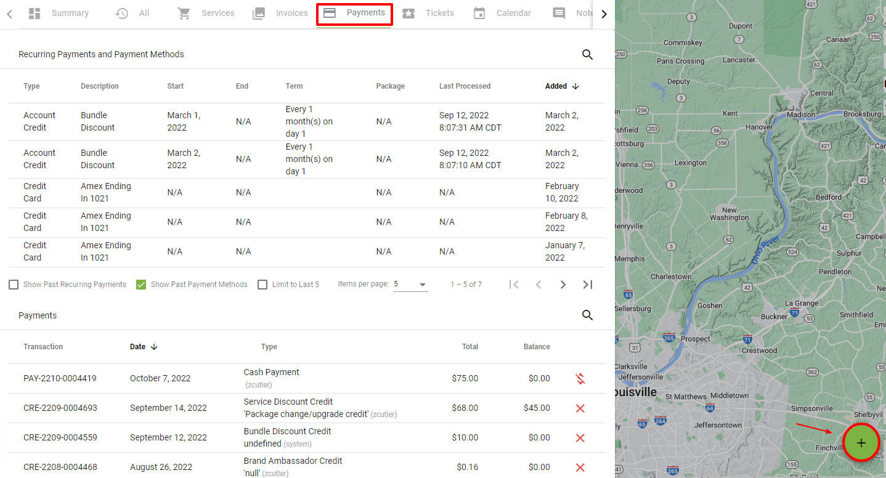
Task: Click Louisville on the map
Action: pos(635,392)
